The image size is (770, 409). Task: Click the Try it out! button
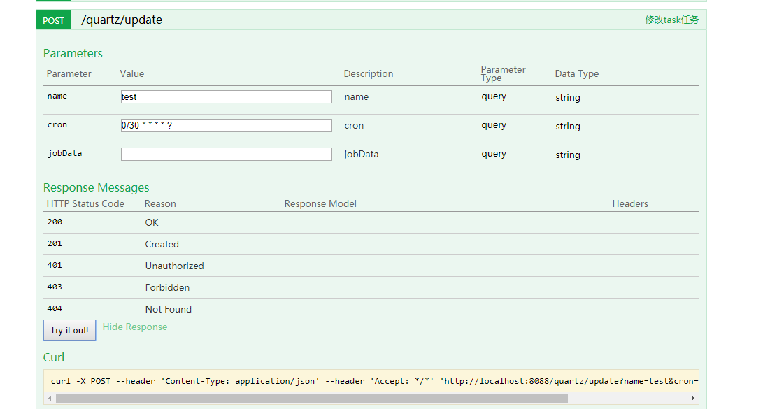(70, 330)
